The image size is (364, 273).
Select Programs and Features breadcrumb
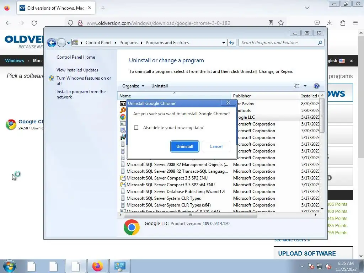[x=167, y=43]
